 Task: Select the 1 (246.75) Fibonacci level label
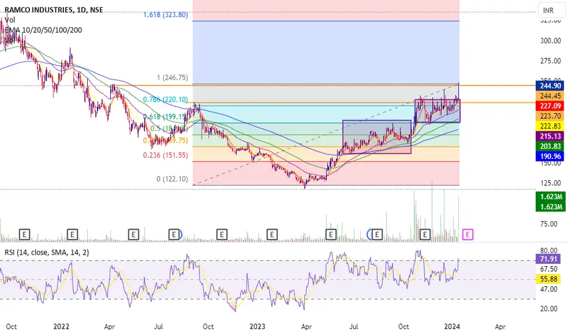tap(172, 77)
